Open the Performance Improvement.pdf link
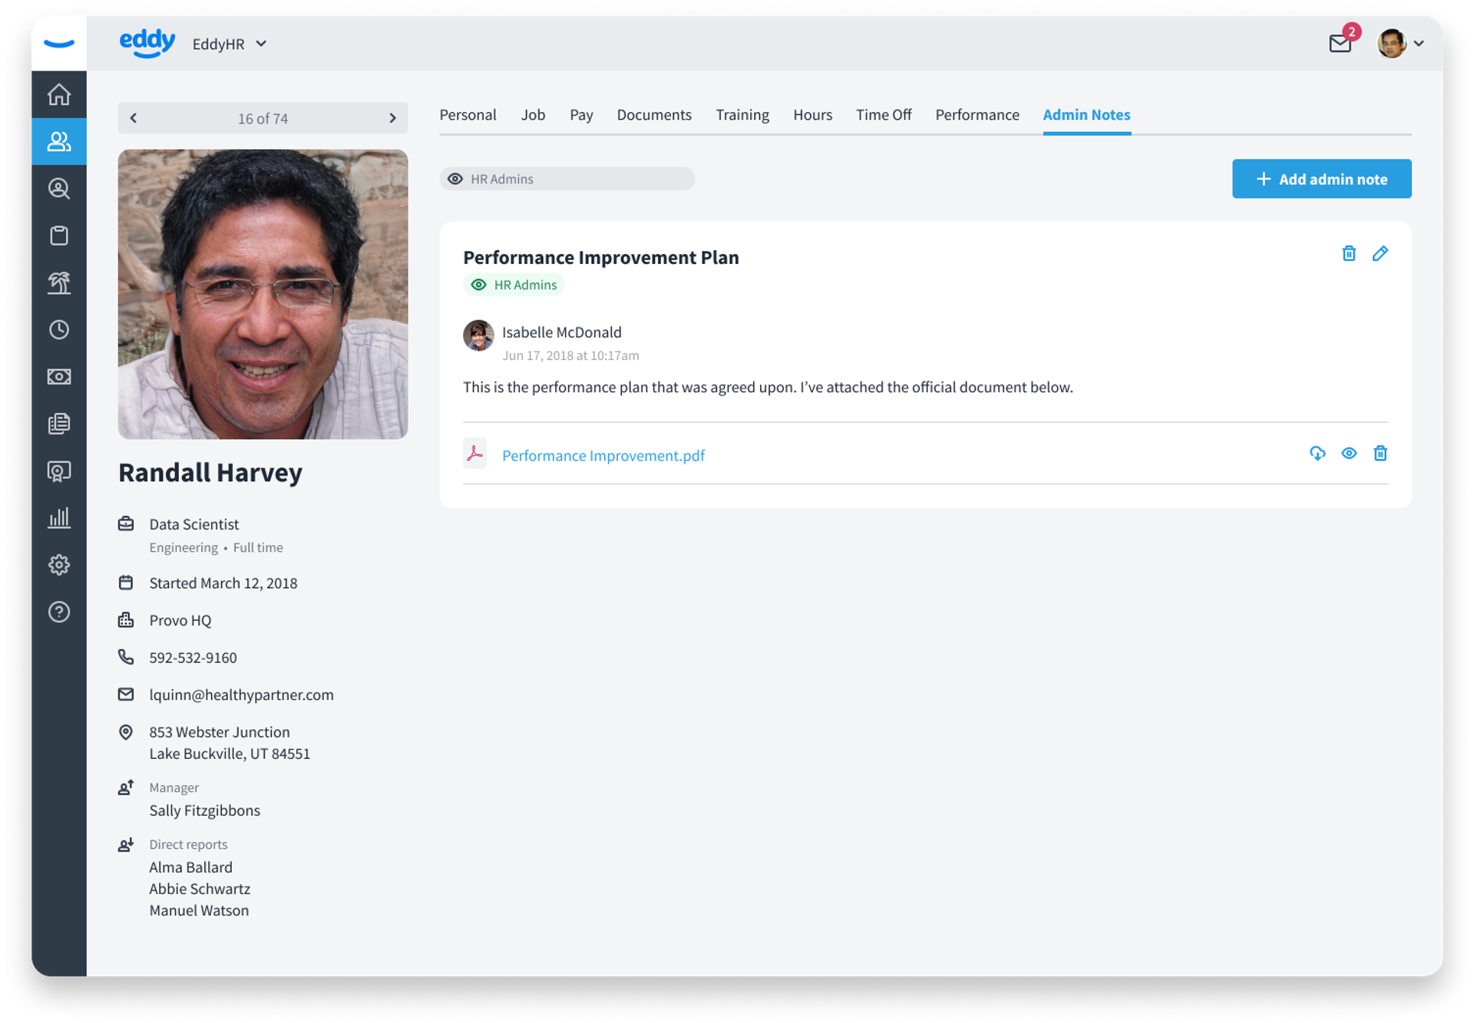This screenshot has width=1474, height=1023. click(603, 455)
